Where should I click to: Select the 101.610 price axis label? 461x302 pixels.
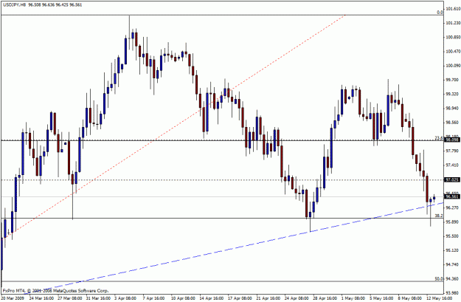(x=453, y=9)
